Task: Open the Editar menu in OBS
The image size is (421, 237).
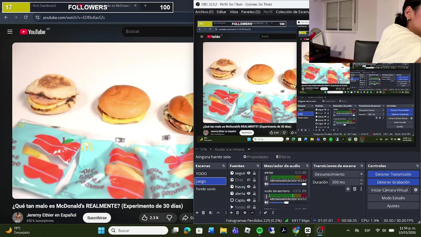Action: 221,12
